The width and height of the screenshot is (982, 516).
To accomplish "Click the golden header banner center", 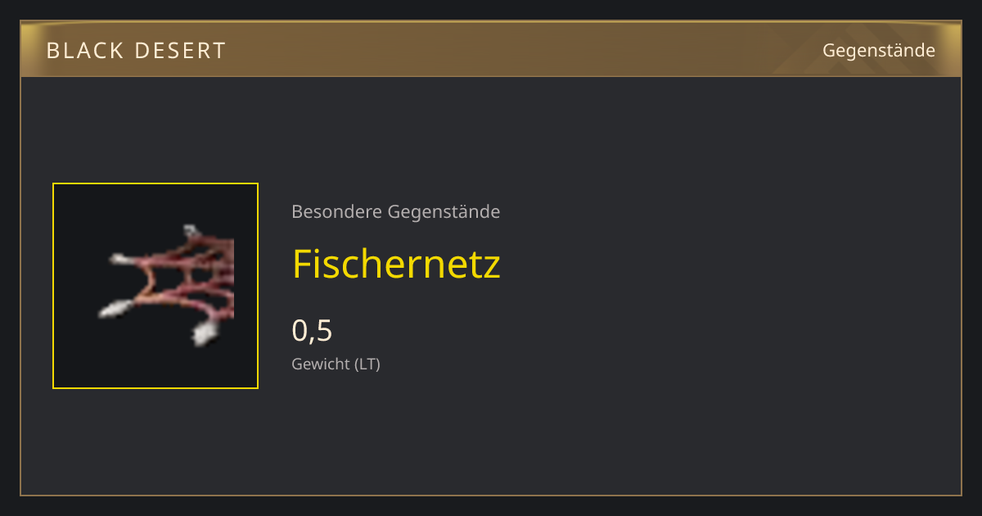I will coord(491,49).
